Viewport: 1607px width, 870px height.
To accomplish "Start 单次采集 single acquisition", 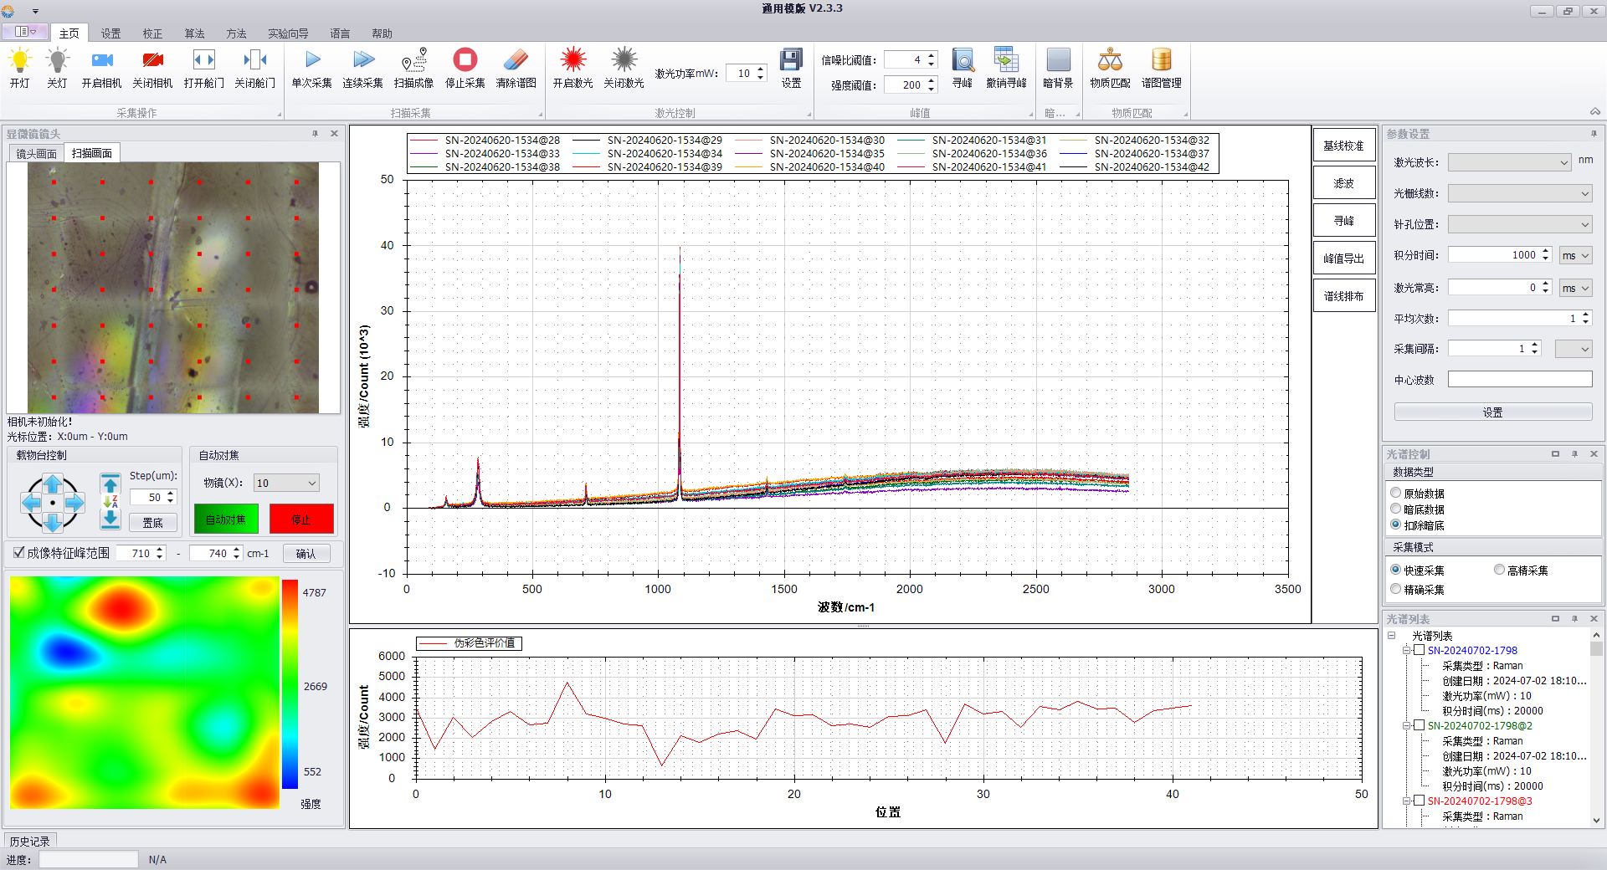I will (312, 61).
